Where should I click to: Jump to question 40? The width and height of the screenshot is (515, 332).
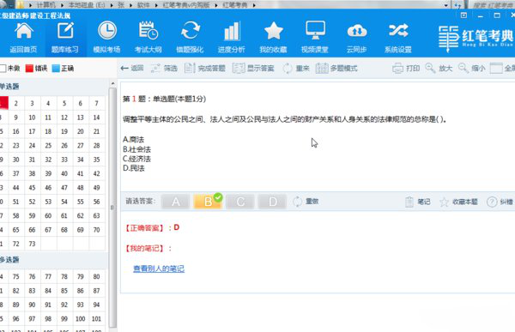pos(64,173)
